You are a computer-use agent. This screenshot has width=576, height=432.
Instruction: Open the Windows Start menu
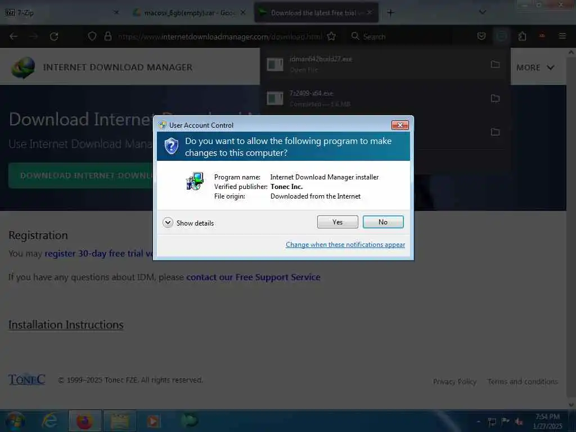coord(15,421)
